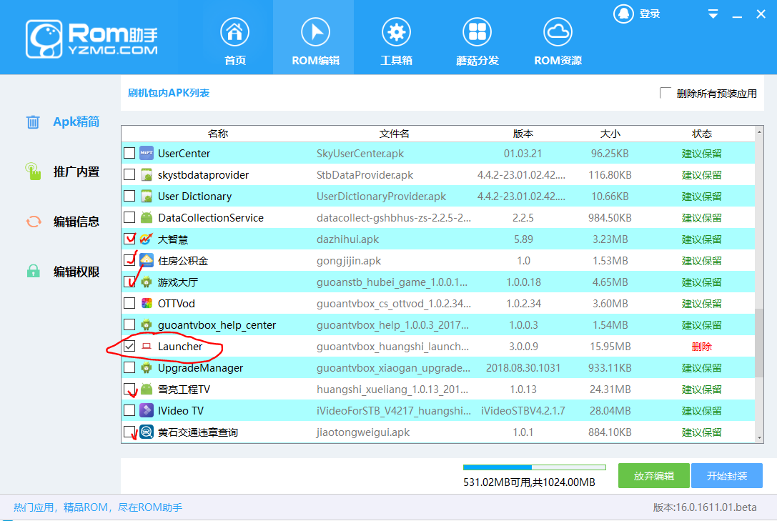Click the 编辑权限 lock icon
This screenshot has height=521, width=777.
(33, 272)
